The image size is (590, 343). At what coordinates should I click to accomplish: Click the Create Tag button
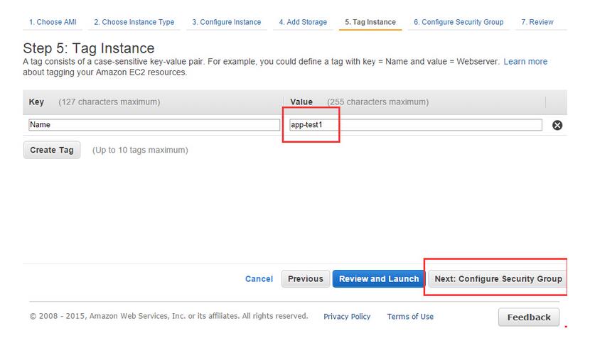click(52, 150)
